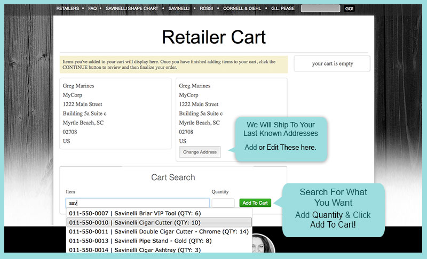Select Savinelli Cigar Cutter (QTY: 10) suggestion
The width and height of the screenshot is (427, 259).
tap(159, 223)
